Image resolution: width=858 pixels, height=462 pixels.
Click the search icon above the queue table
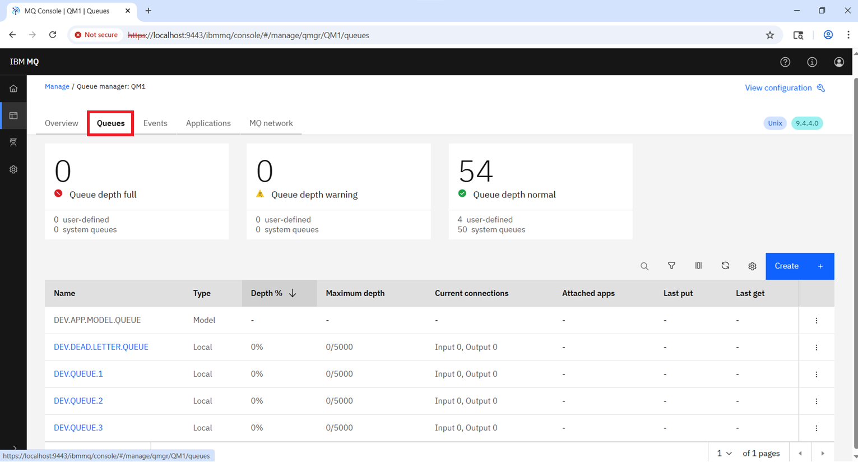644,266
